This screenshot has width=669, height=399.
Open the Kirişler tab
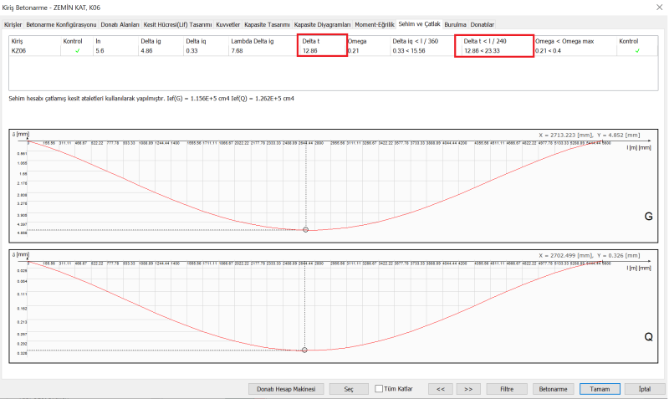[13, 24]
